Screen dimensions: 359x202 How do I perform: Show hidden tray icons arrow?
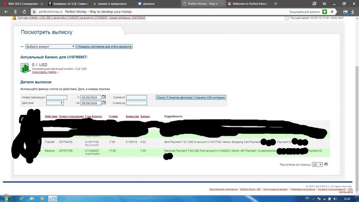point(314,199)
